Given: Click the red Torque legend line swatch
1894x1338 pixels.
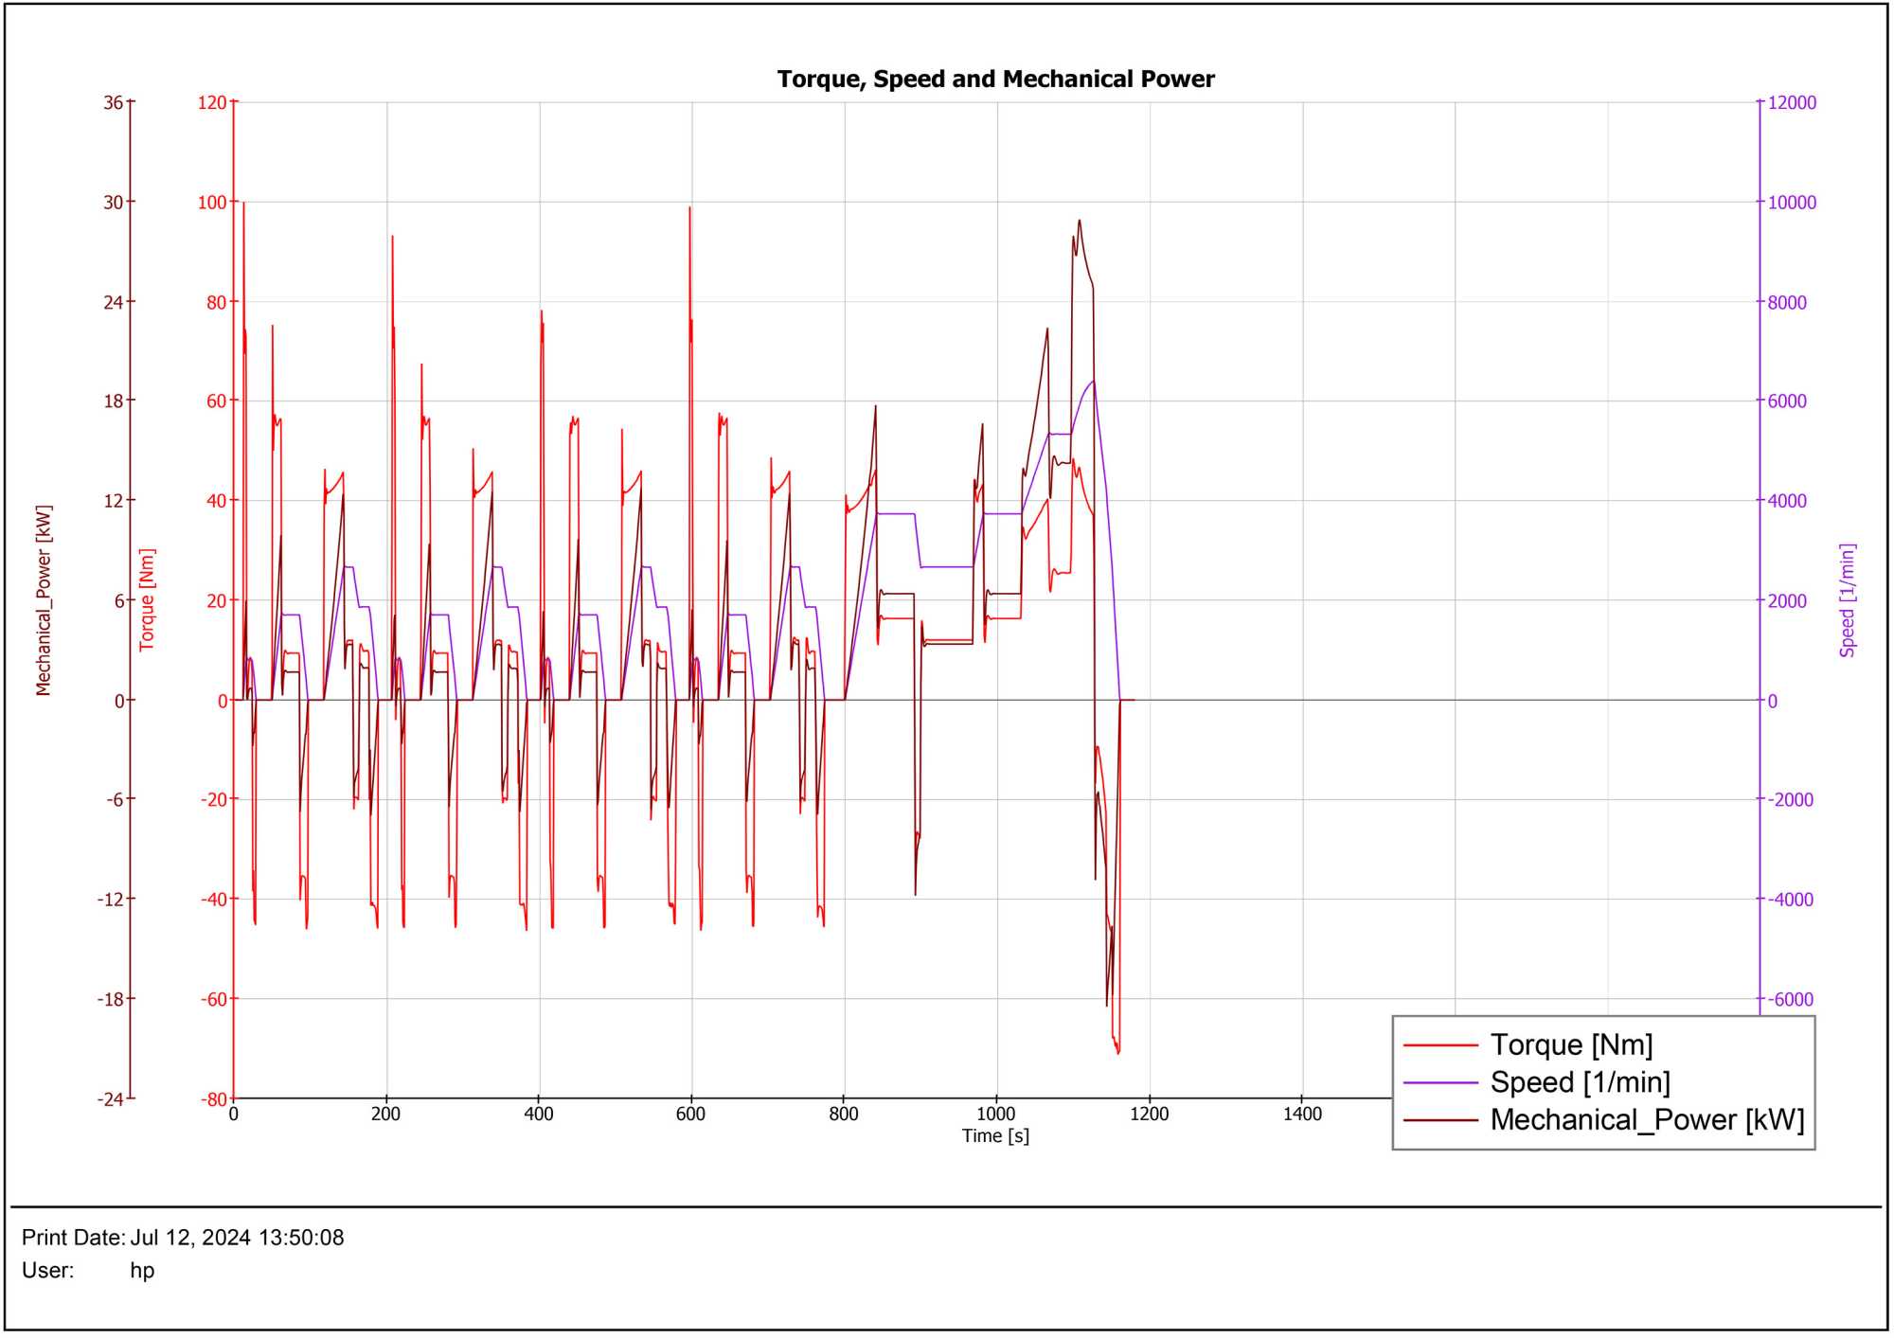Looking at the screenshot, I should click(x=1441, y=1046).
